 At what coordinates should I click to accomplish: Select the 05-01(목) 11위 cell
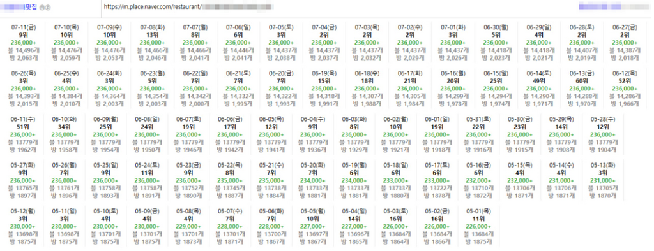point(478,226)
